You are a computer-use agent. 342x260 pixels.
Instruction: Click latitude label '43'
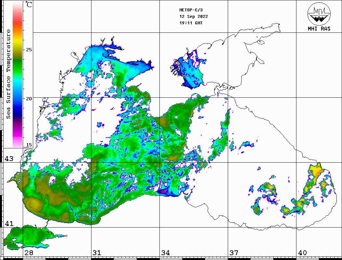[x=9, y=159]
